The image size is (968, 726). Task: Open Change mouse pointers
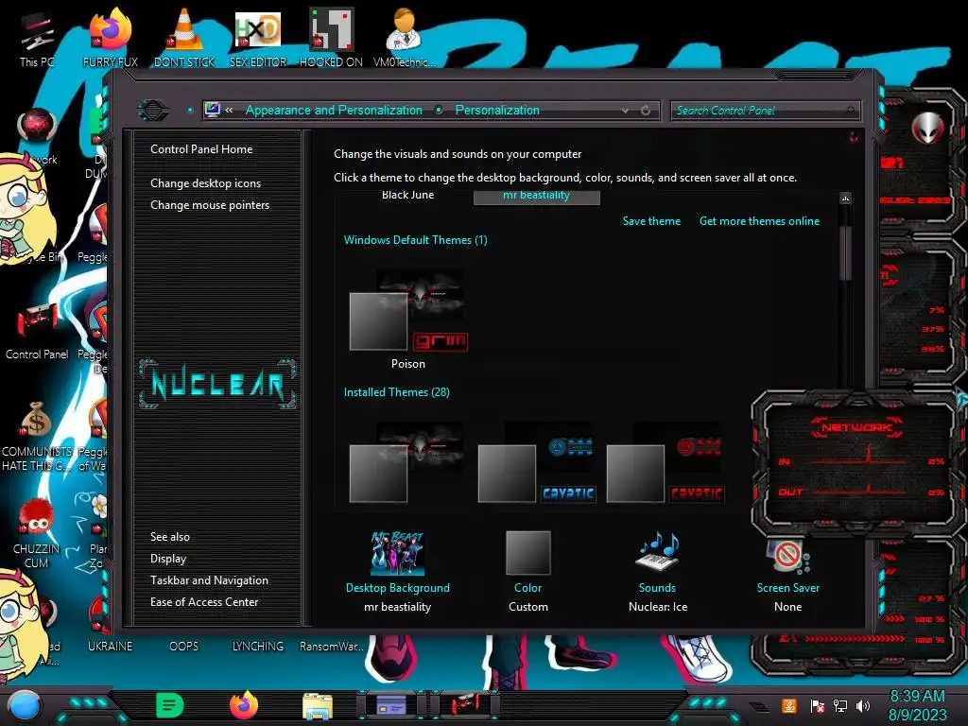210,205
